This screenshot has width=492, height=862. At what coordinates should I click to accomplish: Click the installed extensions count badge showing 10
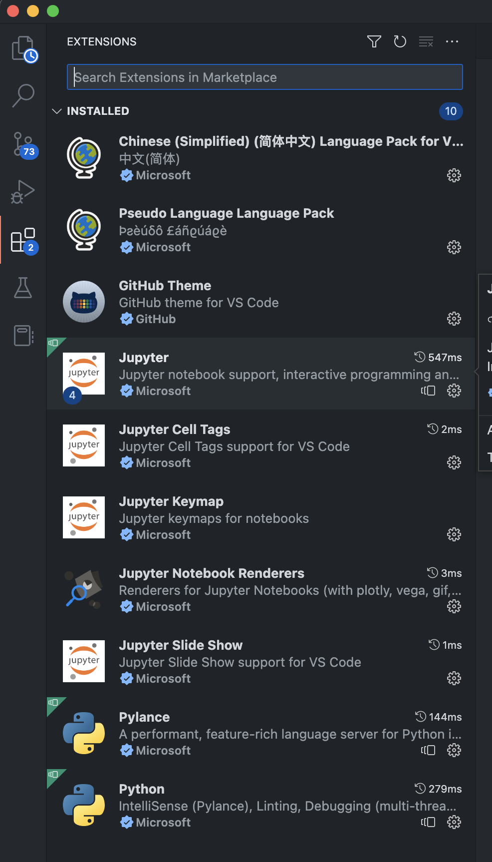(x=450, y=111)
